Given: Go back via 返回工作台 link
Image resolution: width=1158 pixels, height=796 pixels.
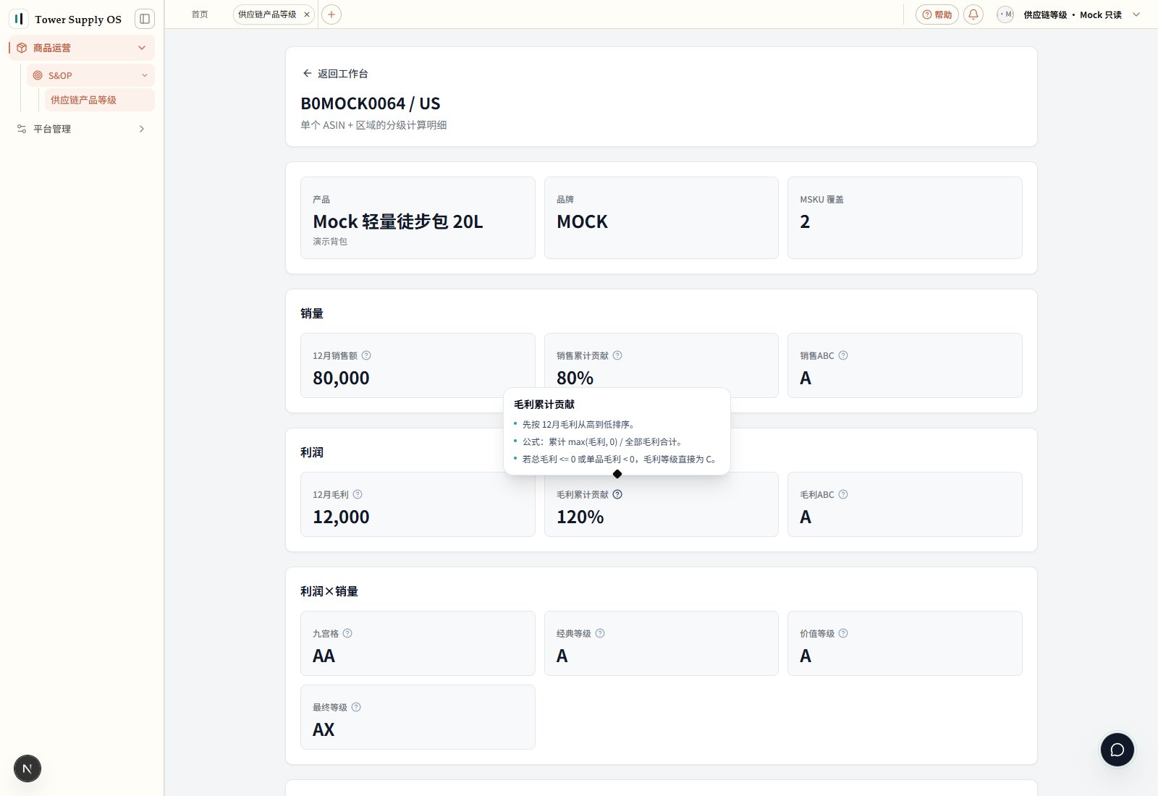Looking at the screenshot, I should point(335,74).
